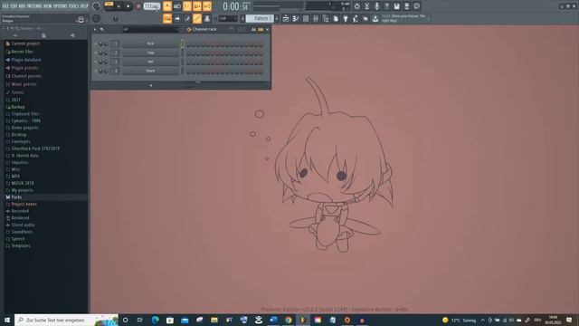Click the step editing pencil icon
This screenshot has width=579, height=326.
[187, 18]
